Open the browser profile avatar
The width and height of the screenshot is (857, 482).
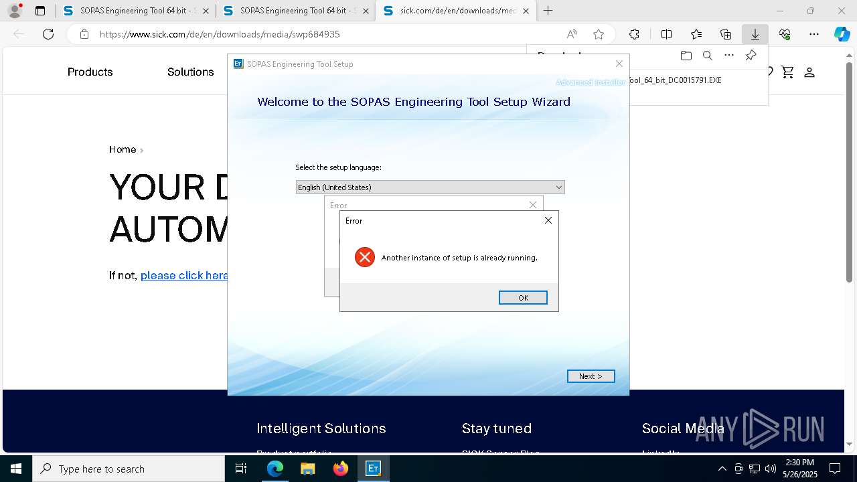point(14,11)
